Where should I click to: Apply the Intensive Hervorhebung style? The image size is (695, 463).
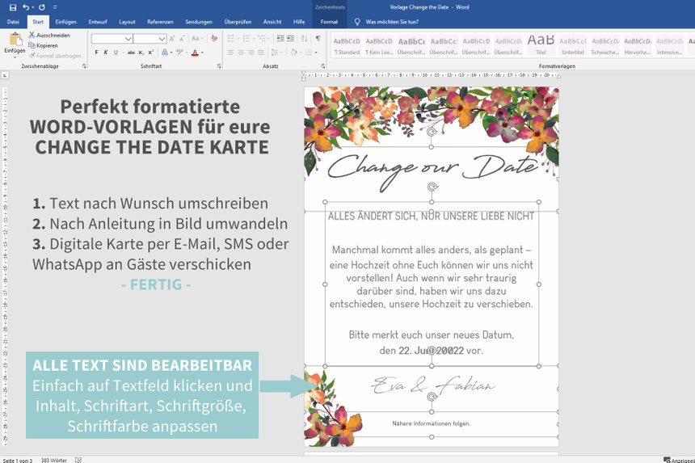coord(670,45)
